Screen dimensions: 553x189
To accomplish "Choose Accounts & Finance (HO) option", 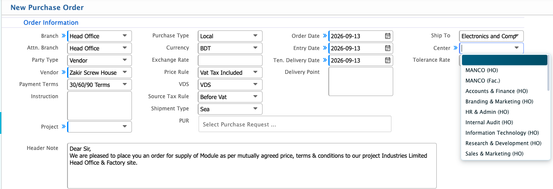I will click(x=504, y=91).
